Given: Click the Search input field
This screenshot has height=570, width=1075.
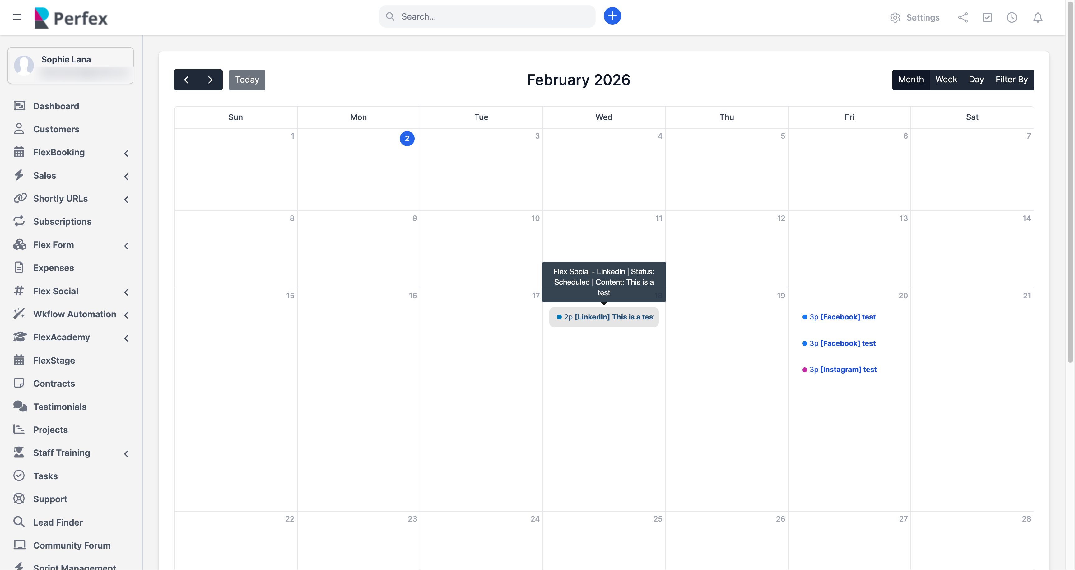Looking at the screenshot, I should click(492, 17).
